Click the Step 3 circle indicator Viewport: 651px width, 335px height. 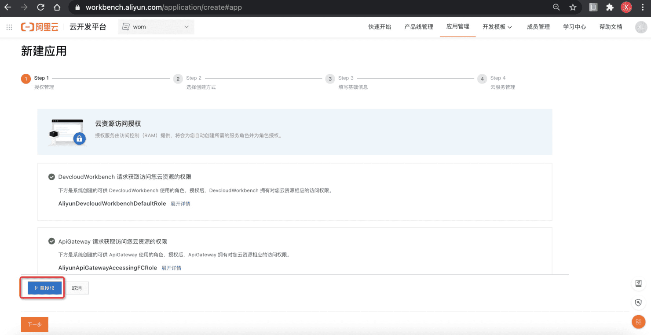(330, 79)
